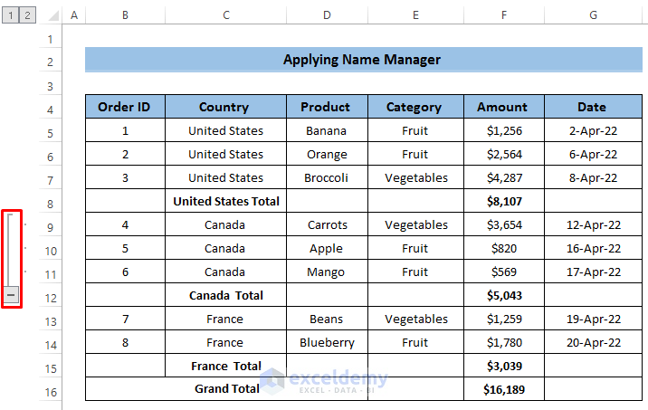
Task: Click the Applying Name Manager title cell
Action: click(362, 60)
